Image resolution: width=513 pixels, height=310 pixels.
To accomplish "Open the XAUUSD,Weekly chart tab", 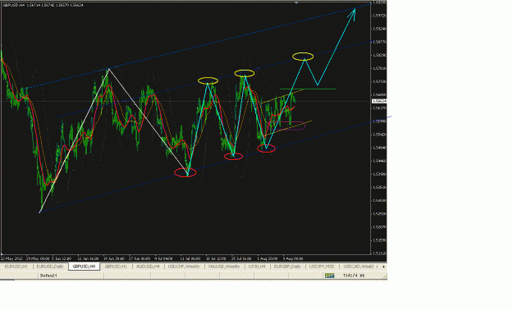I will (224, 267).
